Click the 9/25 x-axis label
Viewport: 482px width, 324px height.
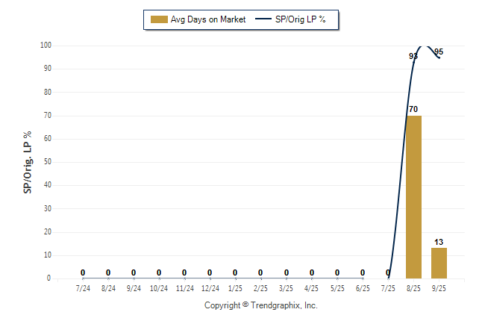click(x=439, y=287)
